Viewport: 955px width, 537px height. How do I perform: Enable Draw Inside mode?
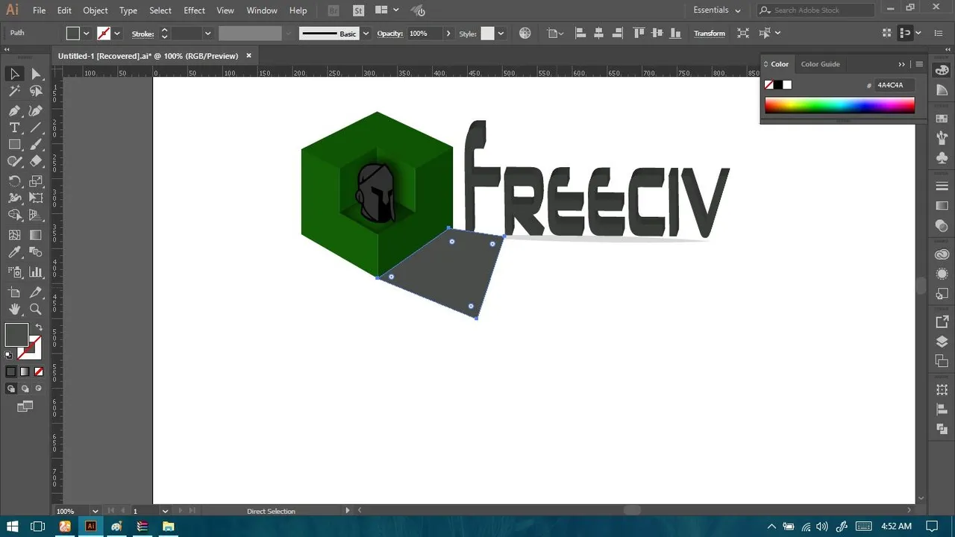point(39,389)
